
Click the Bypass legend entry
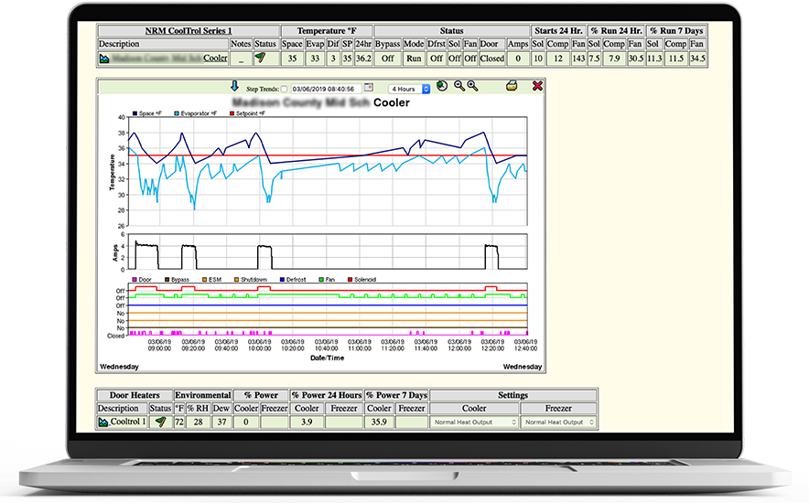point(177,279)
